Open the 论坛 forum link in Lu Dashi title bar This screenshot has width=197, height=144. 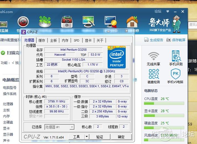tap(158, 11)
